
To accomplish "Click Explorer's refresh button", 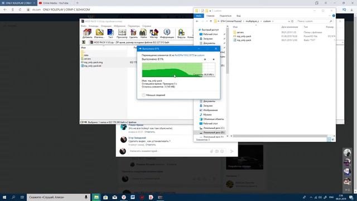I will 292,21.
